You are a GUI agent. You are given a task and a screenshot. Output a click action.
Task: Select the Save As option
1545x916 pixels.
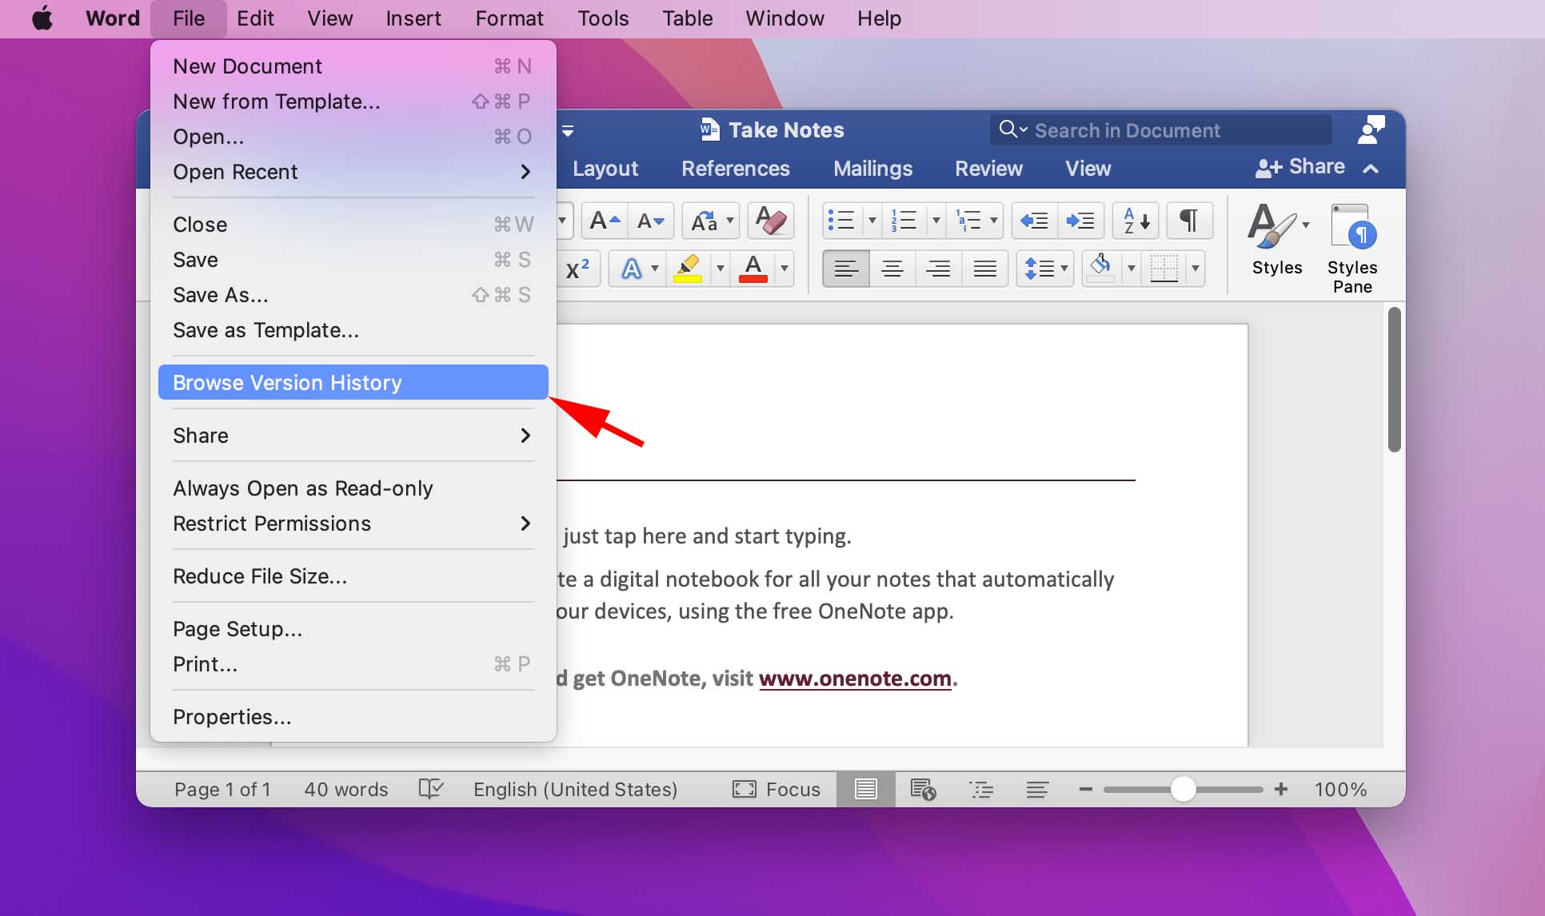tap(221, 294)
